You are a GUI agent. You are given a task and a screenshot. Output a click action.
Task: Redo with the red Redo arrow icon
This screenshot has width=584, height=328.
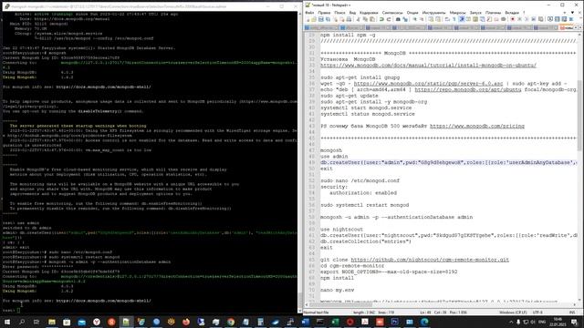[389, 19]
